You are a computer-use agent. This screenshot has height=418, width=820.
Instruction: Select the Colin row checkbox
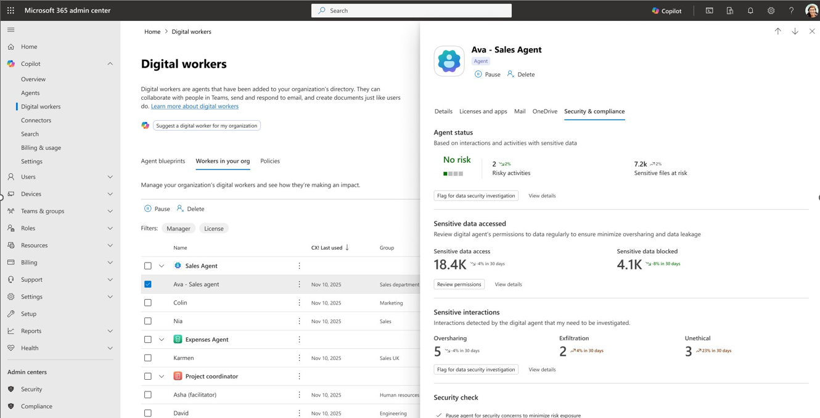(148, 303)
